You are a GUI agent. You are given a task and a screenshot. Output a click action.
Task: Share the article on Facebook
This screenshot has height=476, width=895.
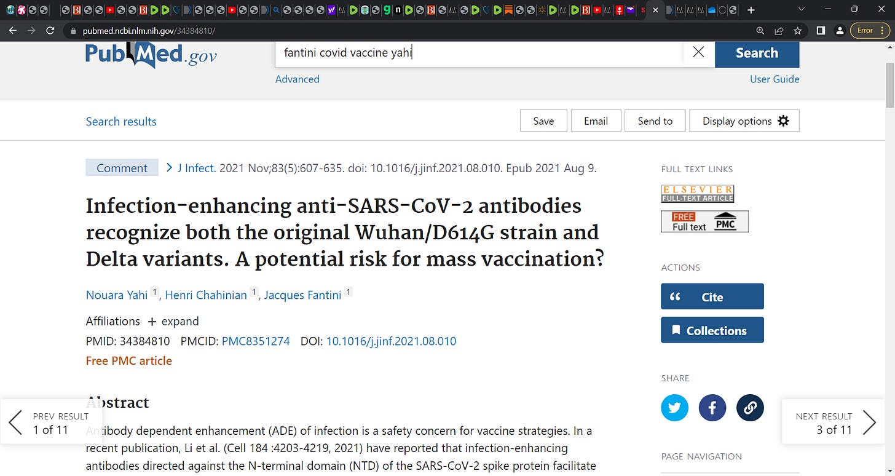tap(712, 408)
